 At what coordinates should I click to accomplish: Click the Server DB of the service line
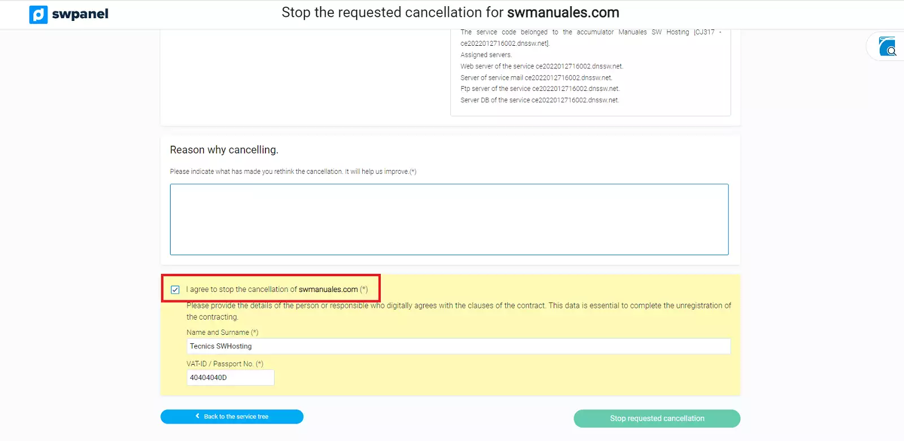tap(539, 100)
